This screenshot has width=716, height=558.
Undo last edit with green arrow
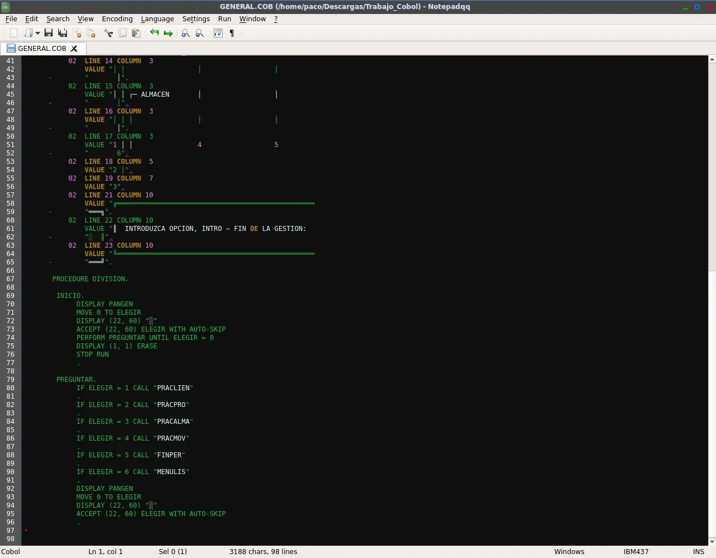[154, 33]
